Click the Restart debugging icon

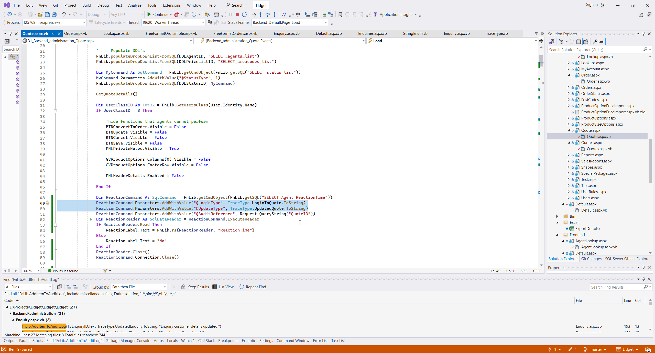point(244,15)
